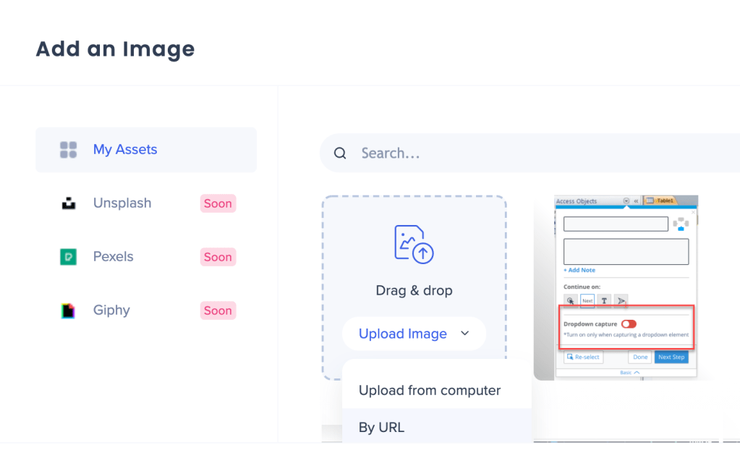Screen dimensions: 740x466
Task: Select the Unsplash logo icon
Action: [x=68, y=203]
